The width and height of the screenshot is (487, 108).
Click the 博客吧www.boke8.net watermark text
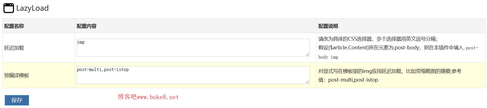[x=148, y=97]
